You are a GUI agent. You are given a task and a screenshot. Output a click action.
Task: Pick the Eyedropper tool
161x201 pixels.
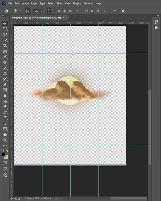pyautogui.click(x=5, y=57)
